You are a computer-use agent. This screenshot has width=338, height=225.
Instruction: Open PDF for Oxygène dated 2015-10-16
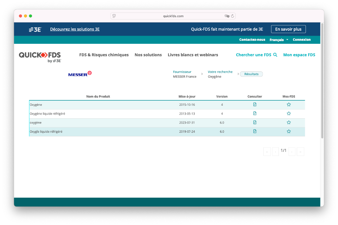[255, 104]
